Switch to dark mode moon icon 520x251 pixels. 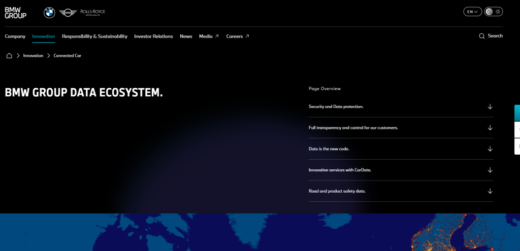[x=489, y=12]
